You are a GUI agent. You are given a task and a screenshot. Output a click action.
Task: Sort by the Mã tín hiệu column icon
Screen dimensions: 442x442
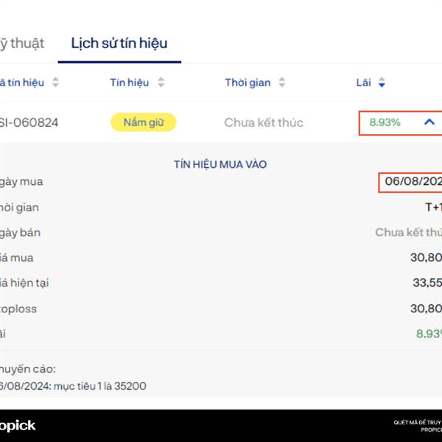click(x=55, y=83)
